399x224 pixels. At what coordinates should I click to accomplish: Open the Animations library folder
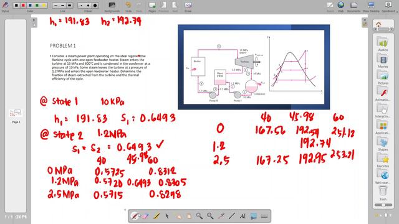383,94
